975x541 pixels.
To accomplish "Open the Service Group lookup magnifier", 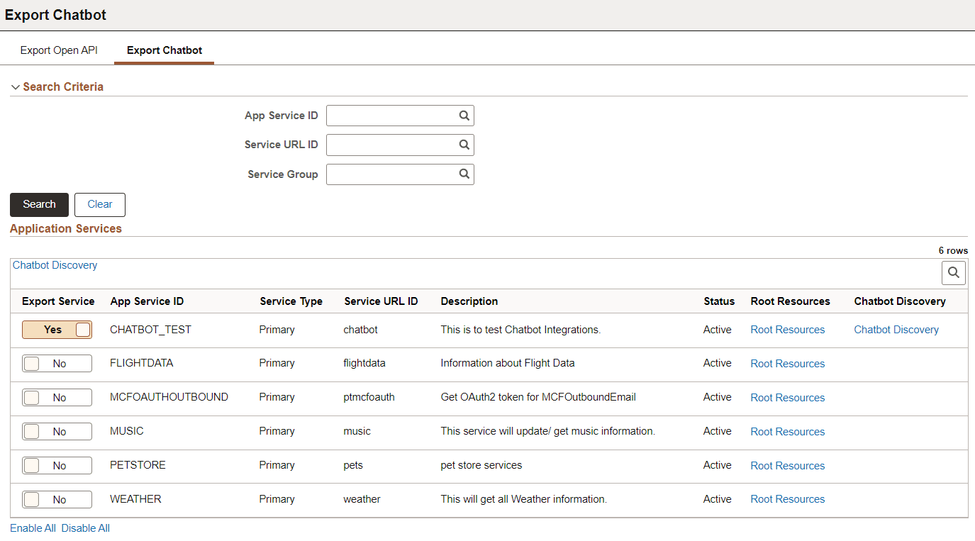I will point(464,174).
